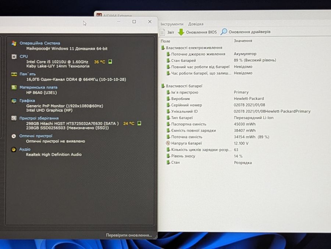Open the CPU section link
The width and height of the screenshot is (331, 249).
point(24,56)
